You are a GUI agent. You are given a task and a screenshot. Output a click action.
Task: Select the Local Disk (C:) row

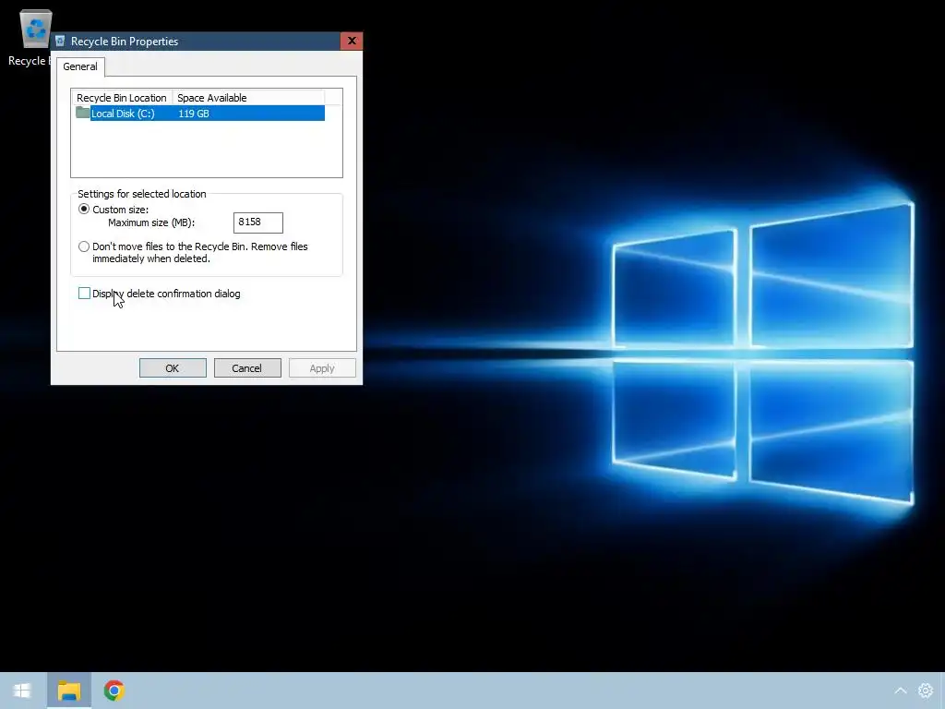click(200, 114)
